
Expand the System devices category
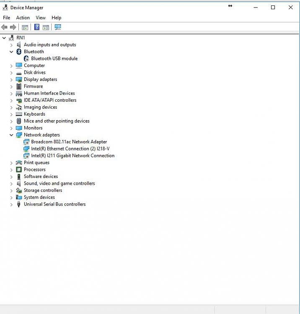click(11, 198)
